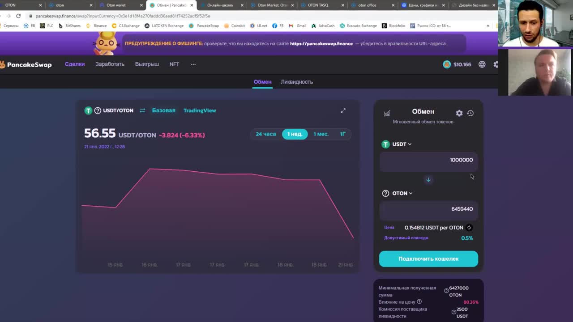Open the Выигрыш menu
The width and height of the screenshot is (573, 322).
tap(147, 64)
